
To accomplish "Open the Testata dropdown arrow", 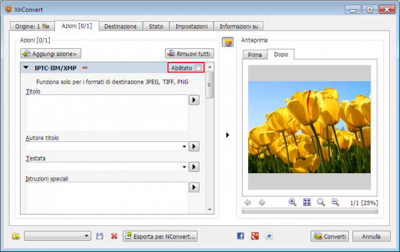I will click(184, 167).
